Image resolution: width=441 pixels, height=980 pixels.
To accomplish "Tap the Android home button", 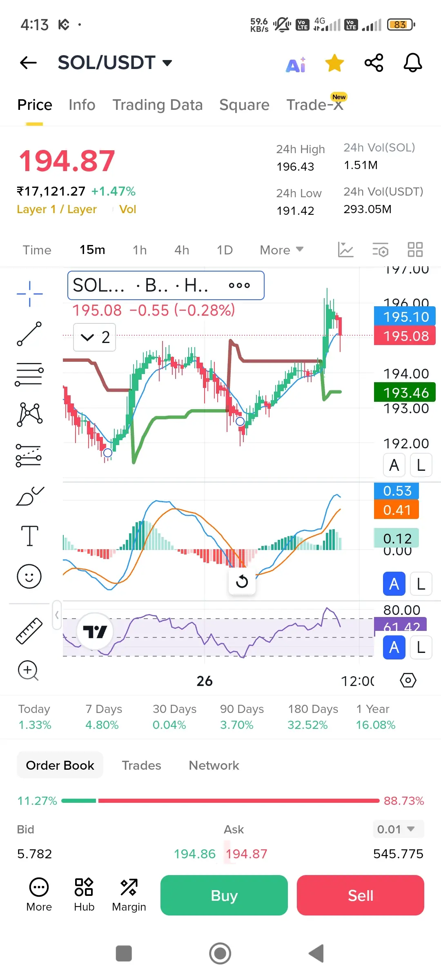I will (x=220, y=953).
